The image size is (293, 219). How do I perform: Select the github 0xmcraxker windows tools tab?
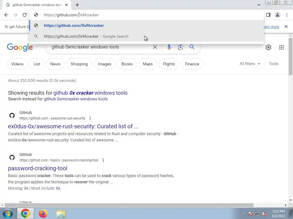pyautogui.click(x=36, y=5)
